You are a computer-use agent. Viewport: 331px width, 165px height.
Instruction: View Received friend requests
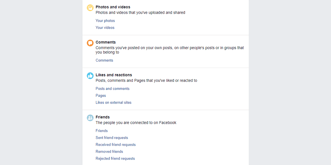[116, 145]
